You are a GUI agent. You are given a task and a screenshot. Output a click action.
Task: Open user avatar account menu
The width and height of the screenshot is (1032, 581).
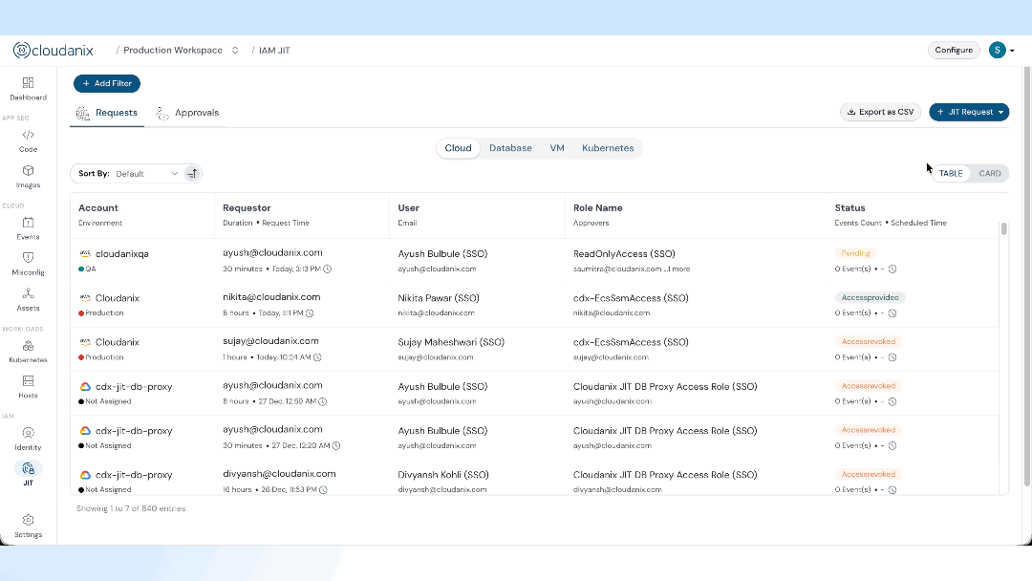pos(1000,51)
